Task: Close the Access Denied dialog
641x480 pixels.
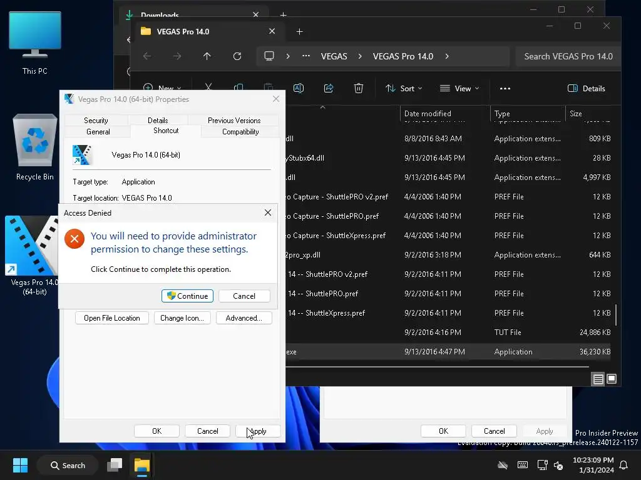Action: pyautogui.click(x=268, y=212)
